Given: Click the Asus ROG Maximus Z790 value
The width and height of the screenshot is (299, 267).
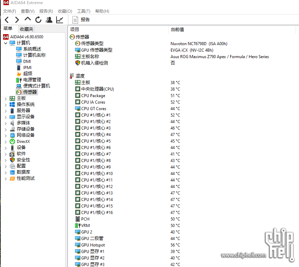Looking at the screenshot, I should pyautogui.click(x=220, y=57).
